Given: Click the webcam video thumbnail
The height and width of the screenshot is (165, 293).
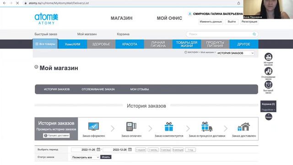Looking at the screenshot, I should [268, 9].
